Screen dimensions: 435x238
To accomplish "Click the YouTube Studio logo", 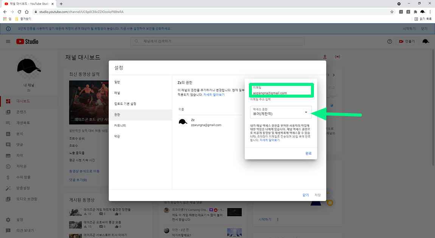I will click(27, 41).
